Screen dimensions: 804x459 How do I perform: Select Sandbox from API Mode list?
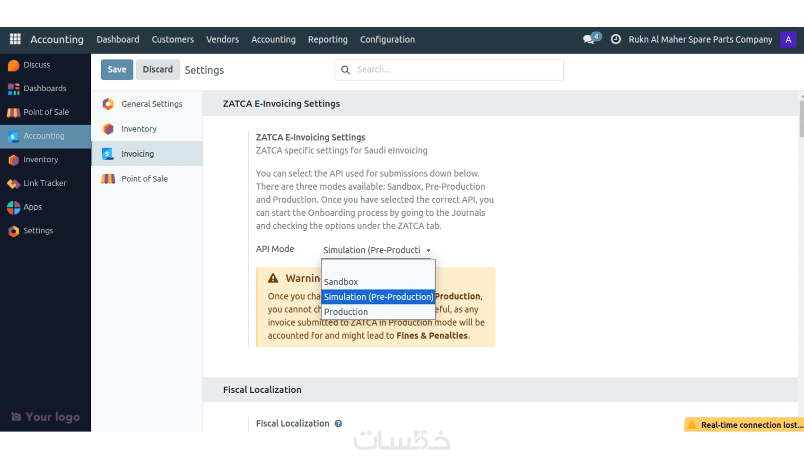point(341,282)
